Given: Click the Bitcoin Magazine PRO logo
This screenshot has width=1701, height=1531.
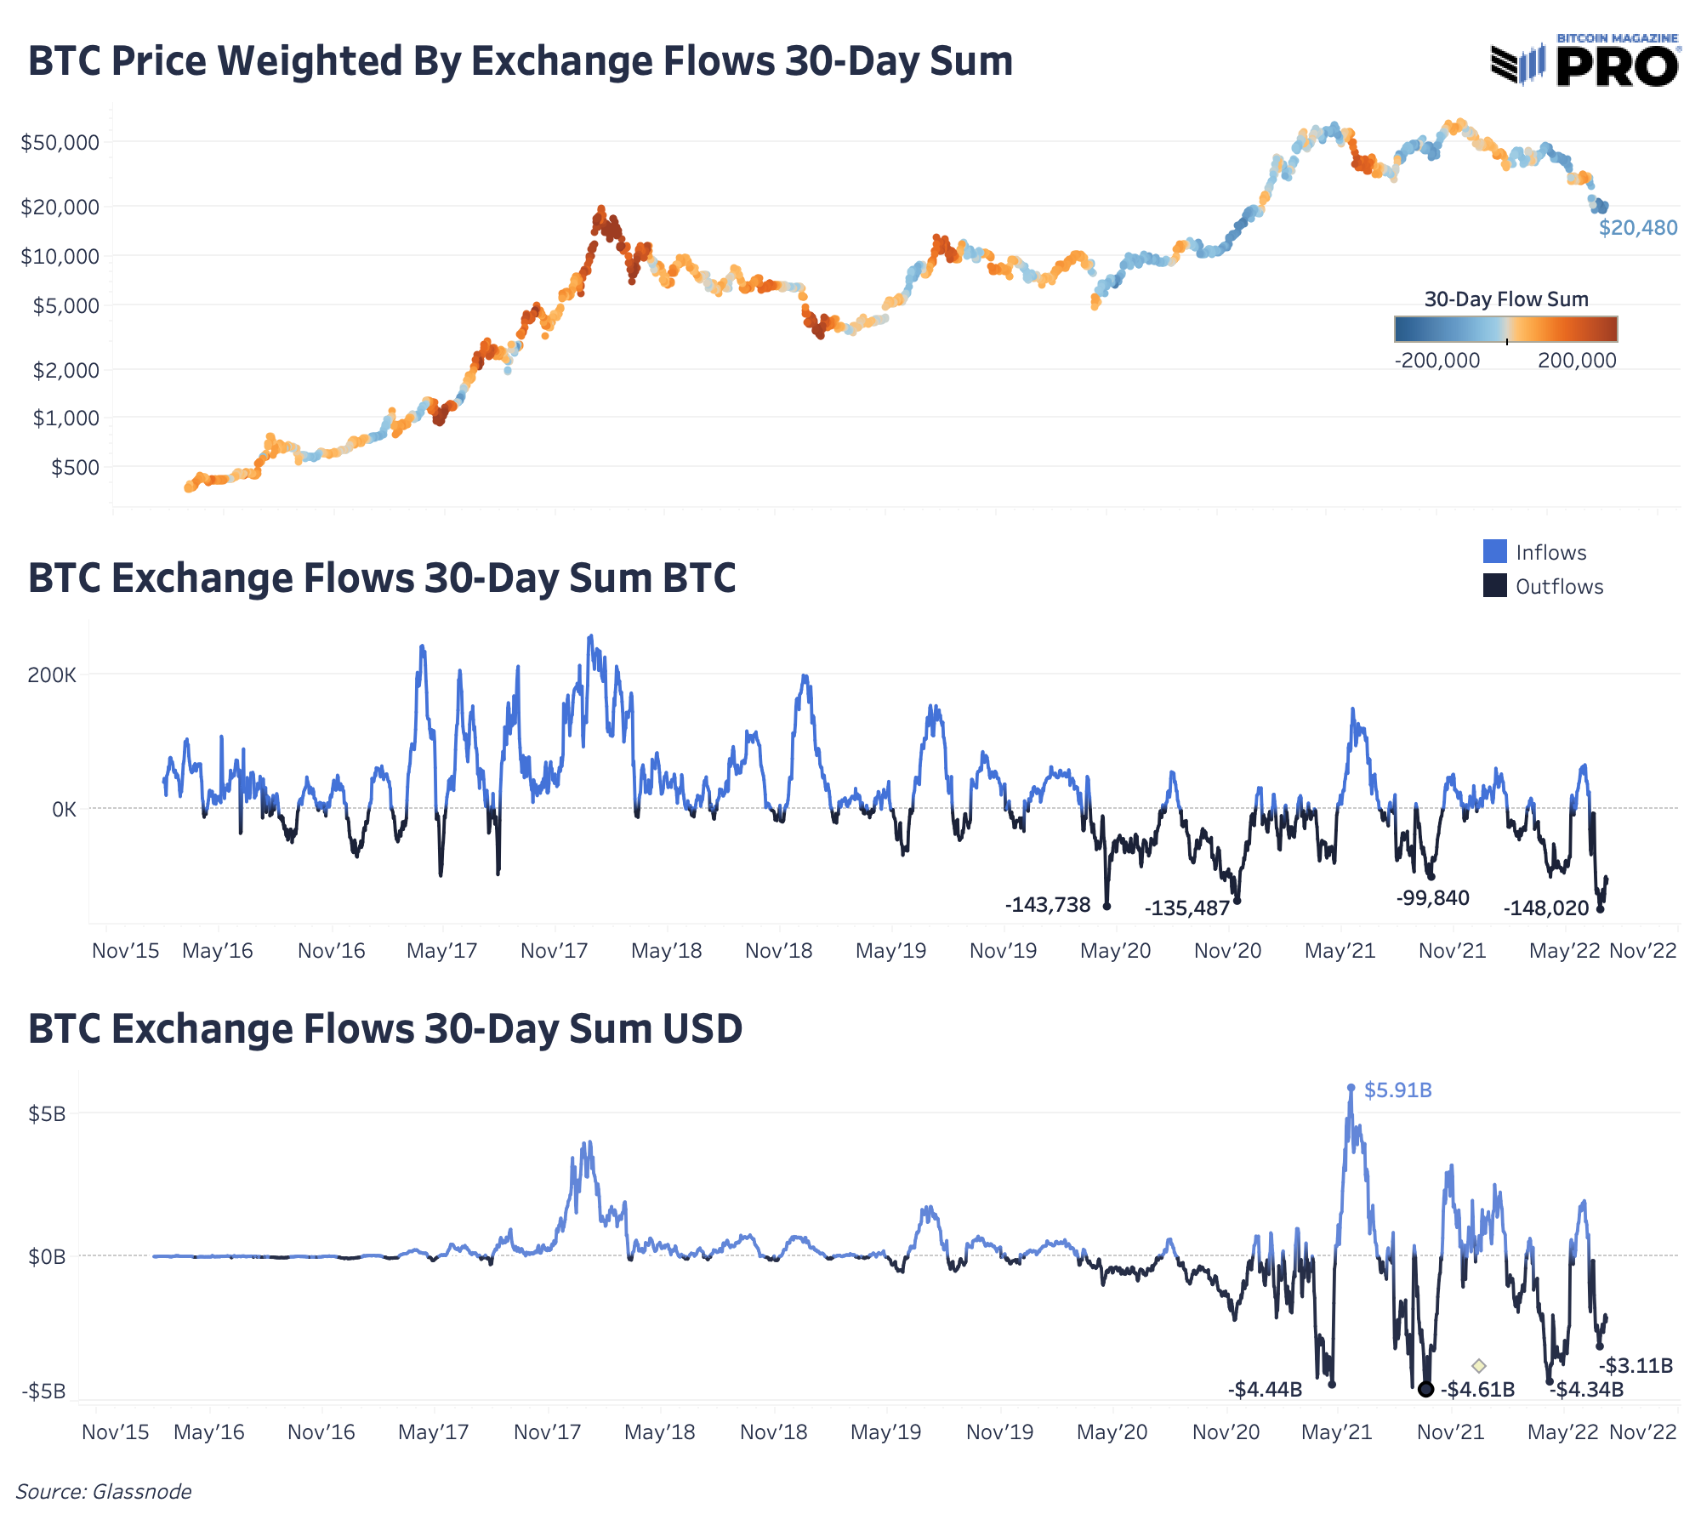Looking at the screenshot, I should coord(1585,61).
